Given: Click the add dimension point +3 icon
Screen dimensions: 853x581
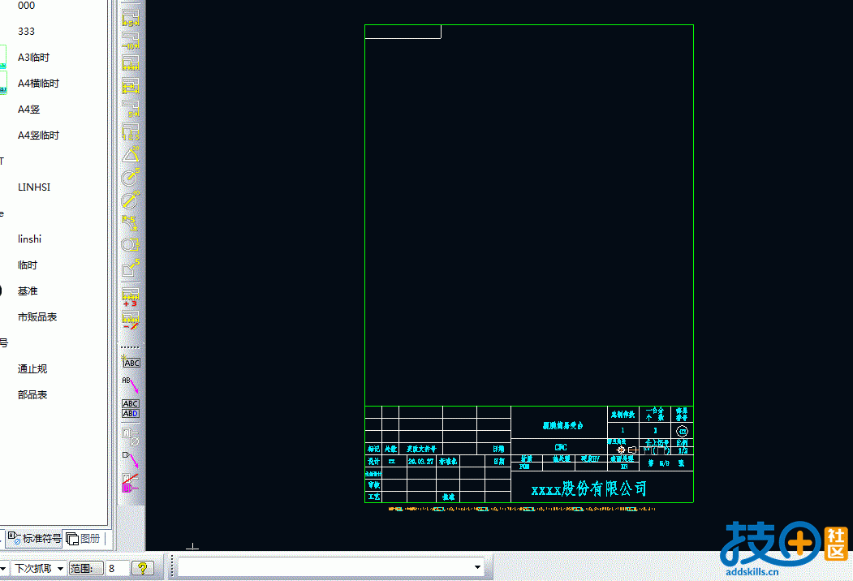Looking at the screenshot, I should coord(130,297).
